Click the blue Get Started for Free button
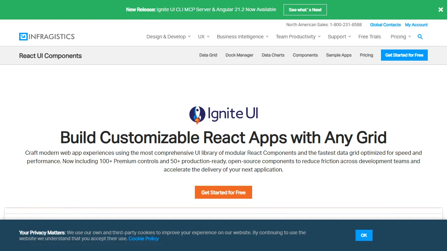Screen dimensions: 447x251 (404, 55)
